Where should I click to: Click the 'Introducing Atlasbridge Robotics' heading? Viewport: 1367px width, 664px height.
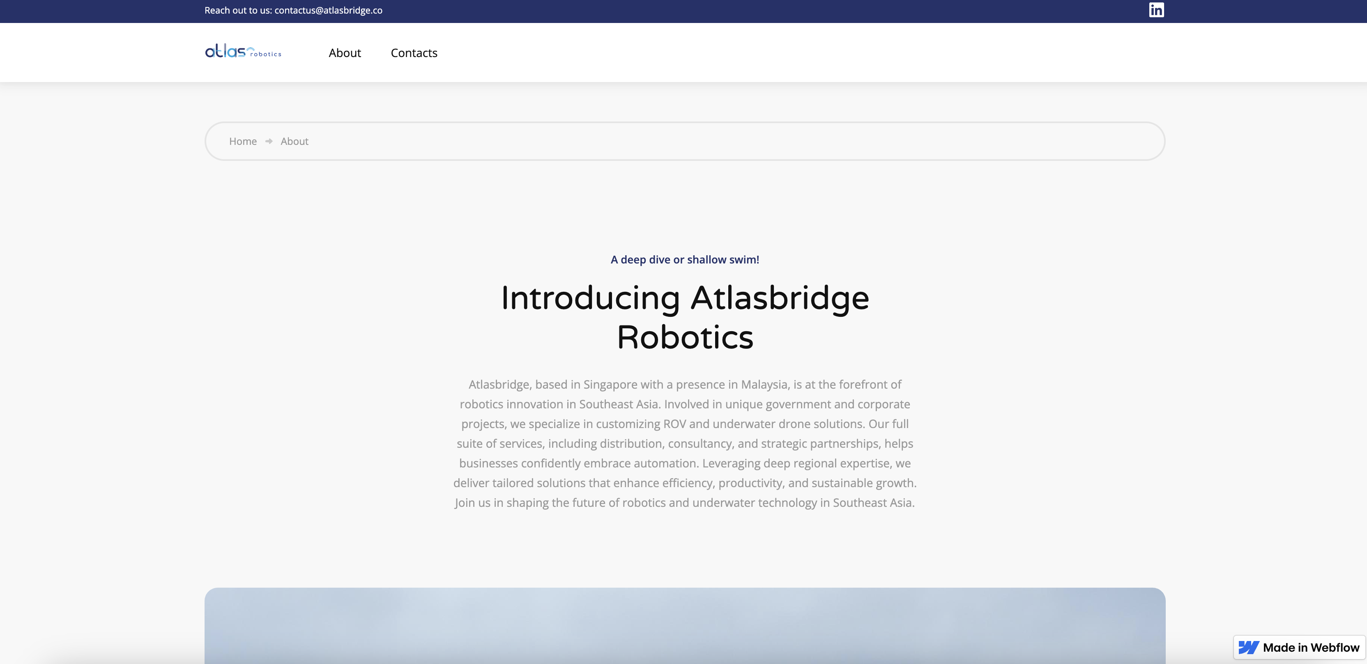click(685, 317)
